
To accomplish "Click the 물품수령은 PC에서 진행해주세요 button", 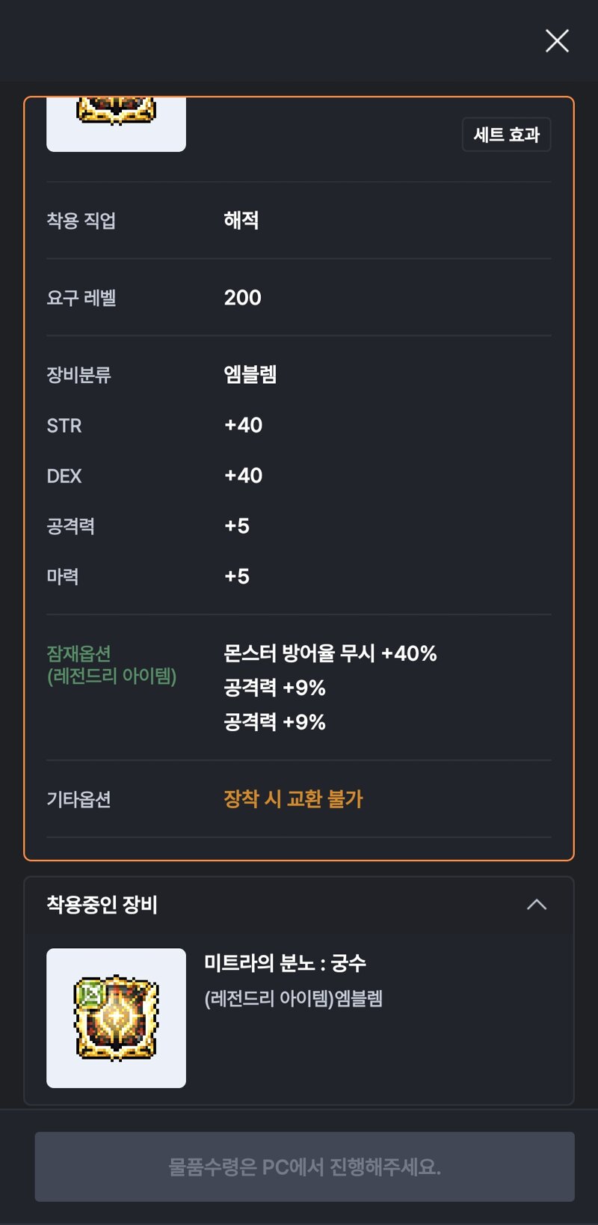I will (x=304, y=1167).
